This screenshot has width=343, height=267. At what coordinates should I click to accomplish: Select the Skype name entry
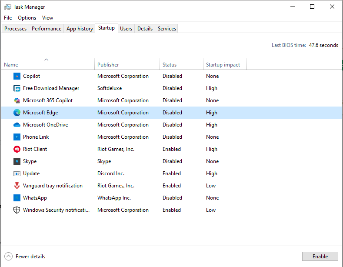coord(30,161)
